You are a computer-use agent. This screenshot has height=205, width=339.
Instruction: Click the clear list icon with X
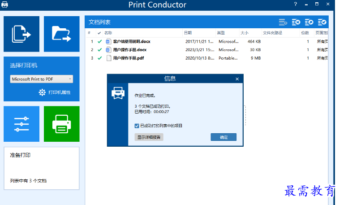(x=296, y=22)
